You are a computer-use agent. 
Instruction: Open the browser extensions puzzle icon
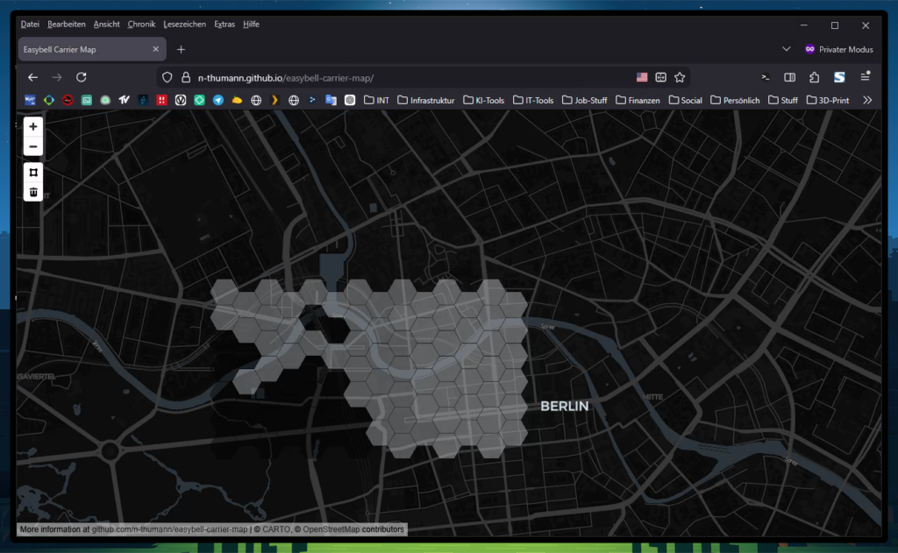coord(814,77)
